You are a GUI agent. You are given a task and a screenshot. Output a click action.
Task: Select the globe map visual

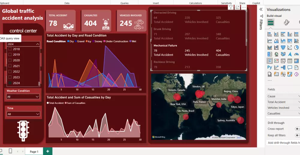[x=276, y=54]
